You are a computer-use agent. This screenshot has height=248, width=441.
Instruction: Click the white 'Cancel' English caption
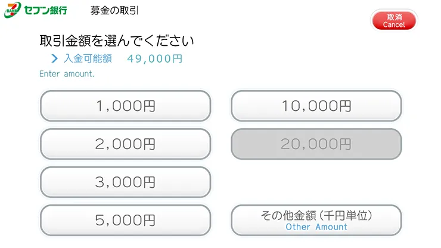394,25
